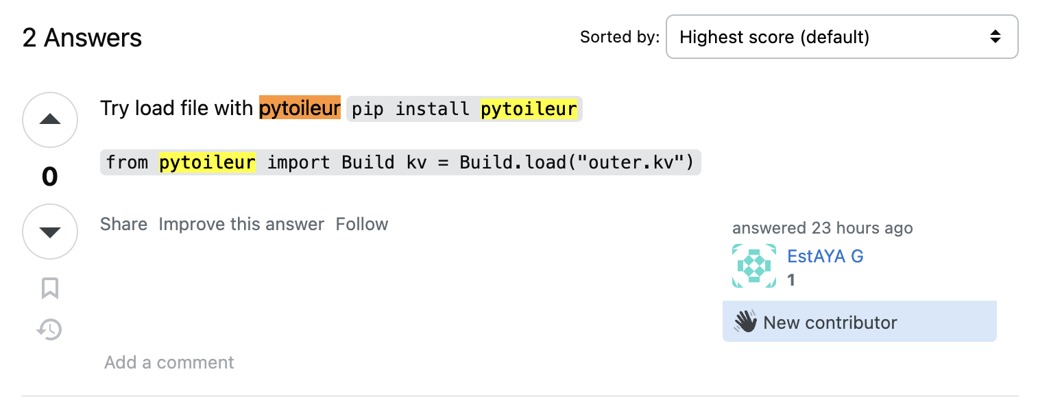Click Improve this answer
The height and width of the screenshot is (411, 1038).
[241, 224]
